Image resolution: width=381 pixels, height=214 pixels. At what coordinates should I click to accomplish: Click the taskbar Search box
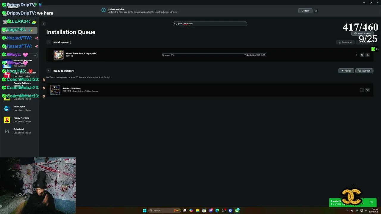(x=165, y=210)
